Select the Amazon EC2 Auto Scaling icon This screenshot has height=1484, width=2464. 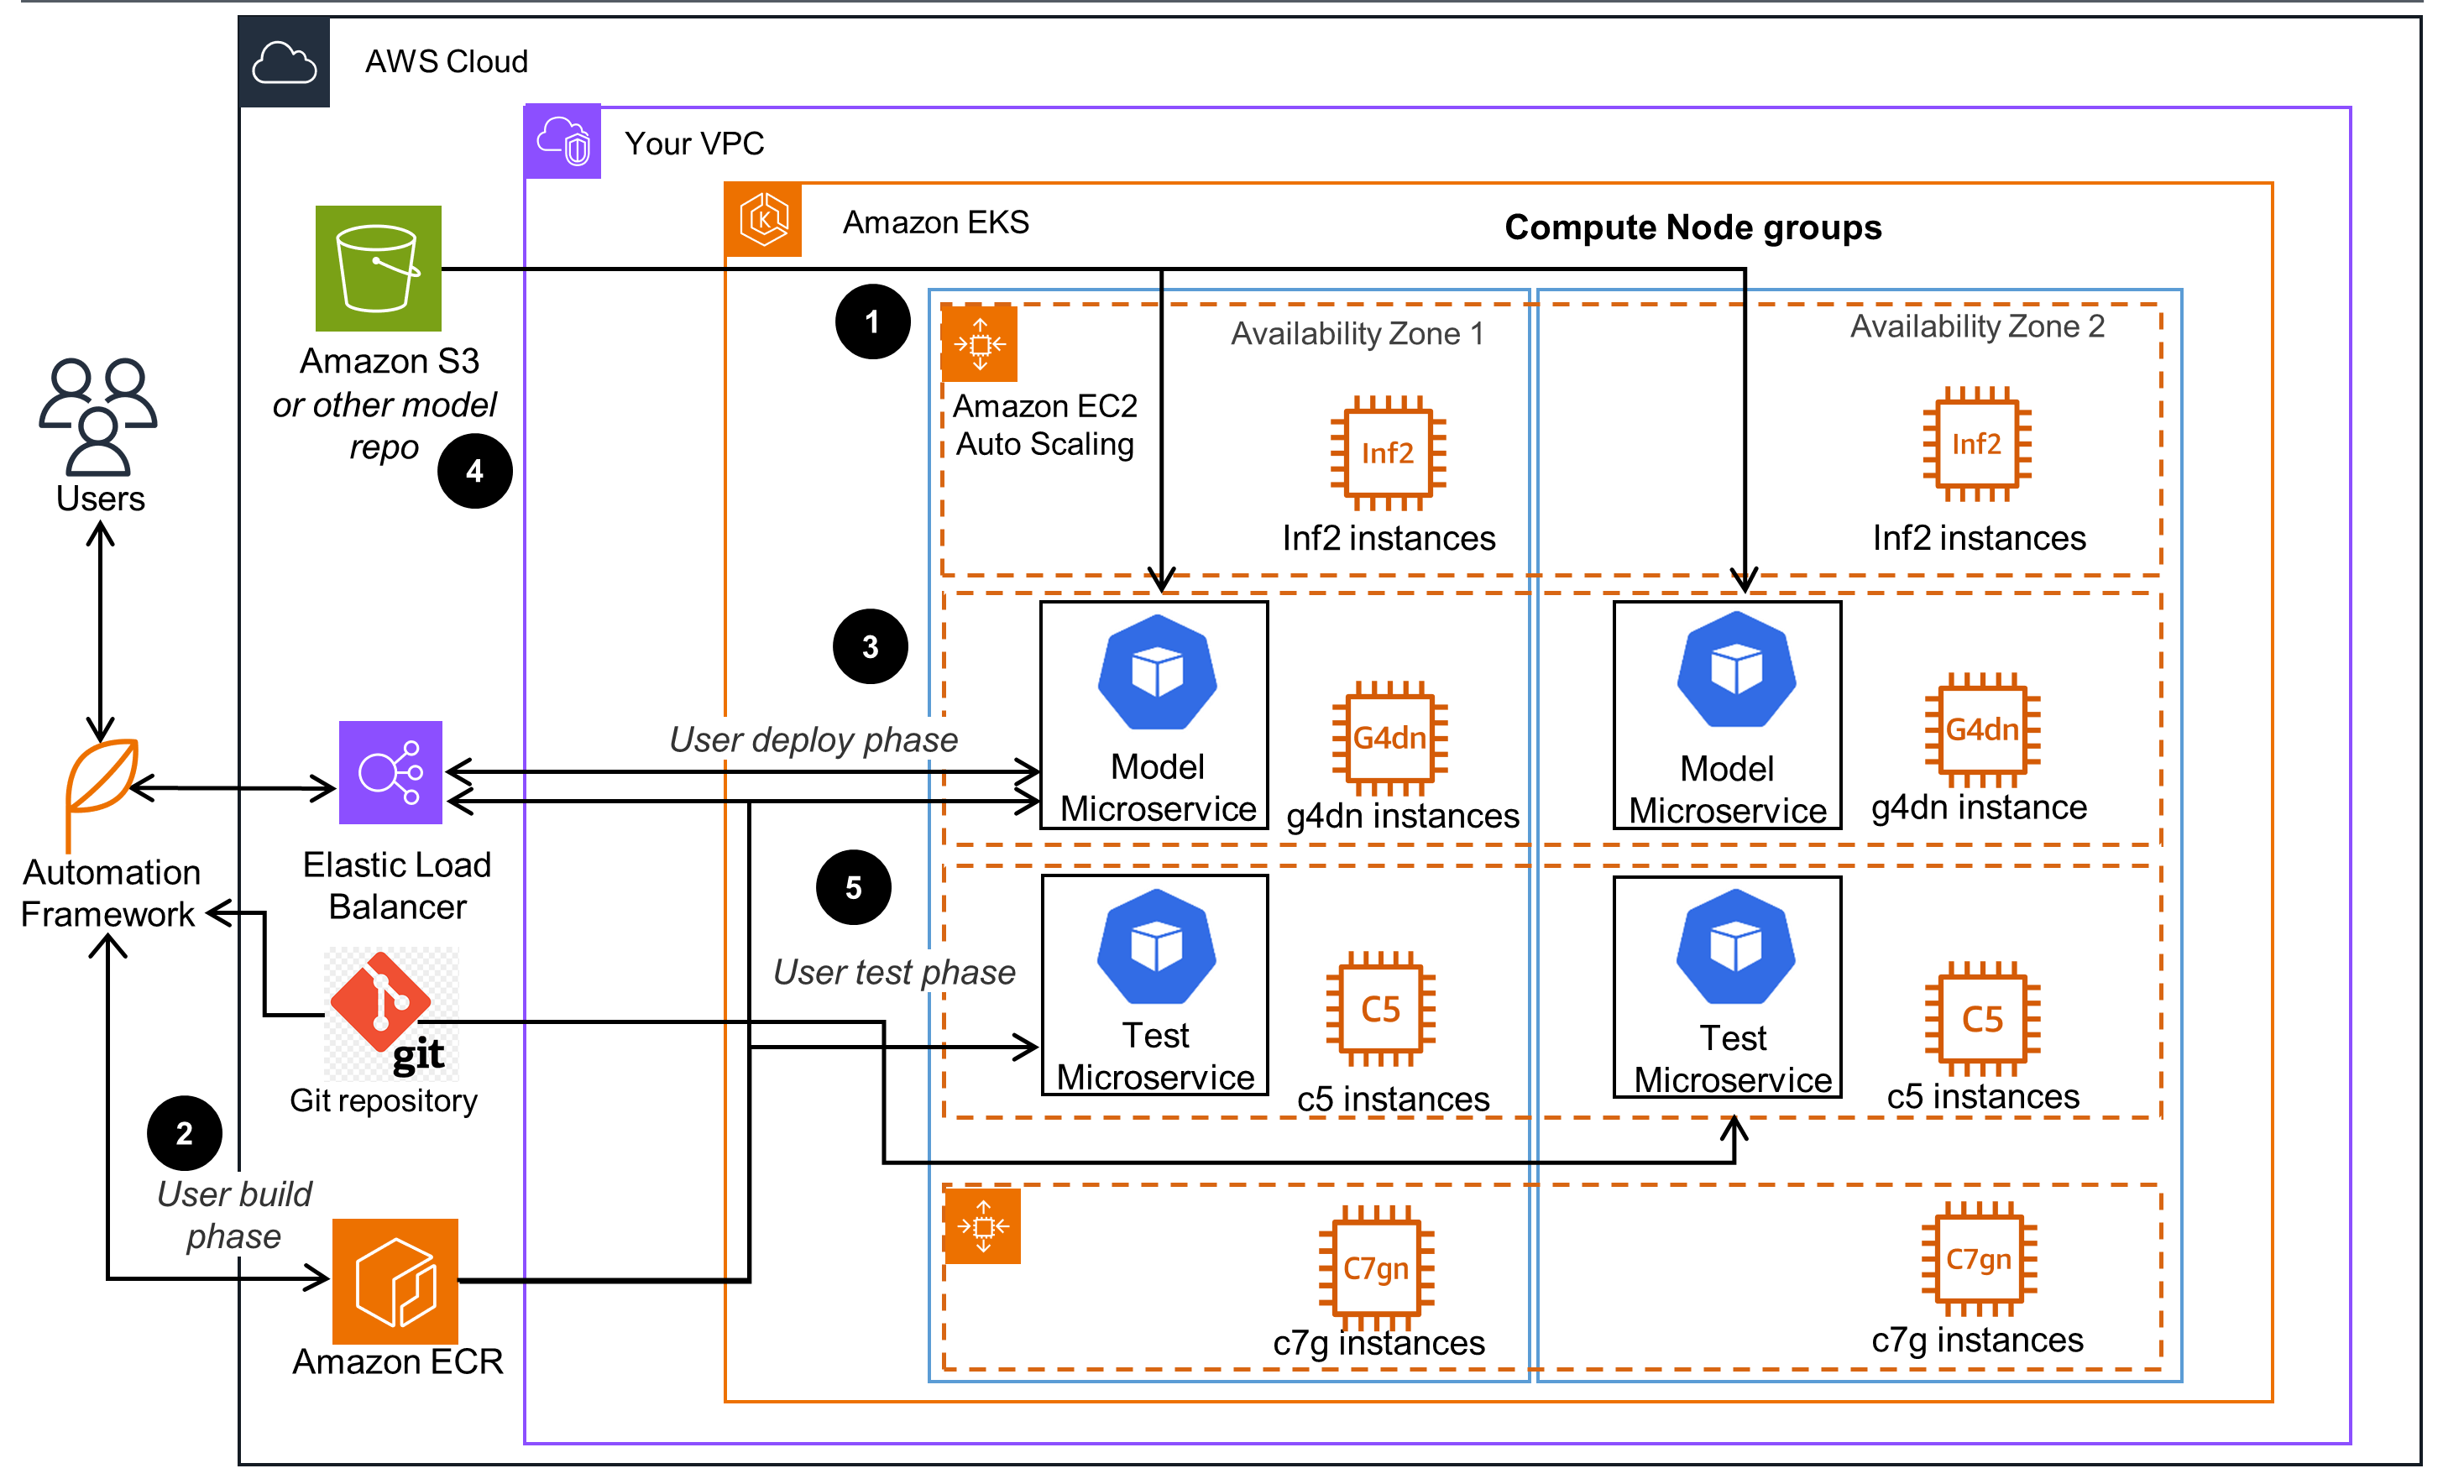pyautogui.click(x=981, y=344)
